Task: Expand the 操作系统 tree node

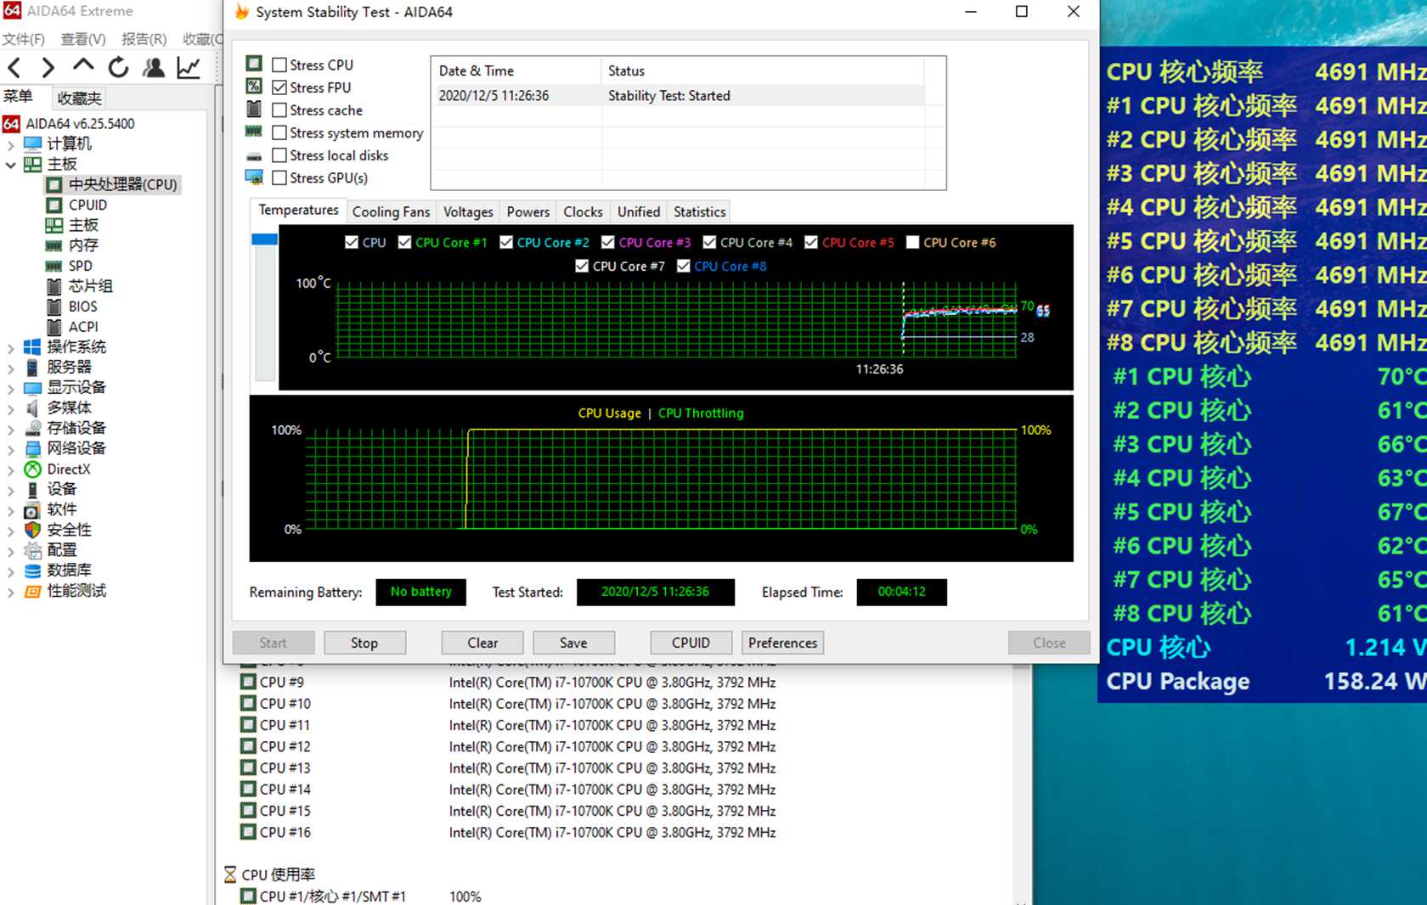Action: 11,347
